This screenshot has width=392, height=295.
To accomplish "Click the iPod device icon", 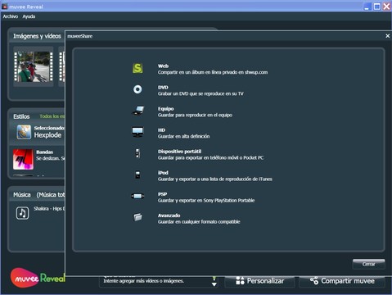I will (x=137, y=175).
